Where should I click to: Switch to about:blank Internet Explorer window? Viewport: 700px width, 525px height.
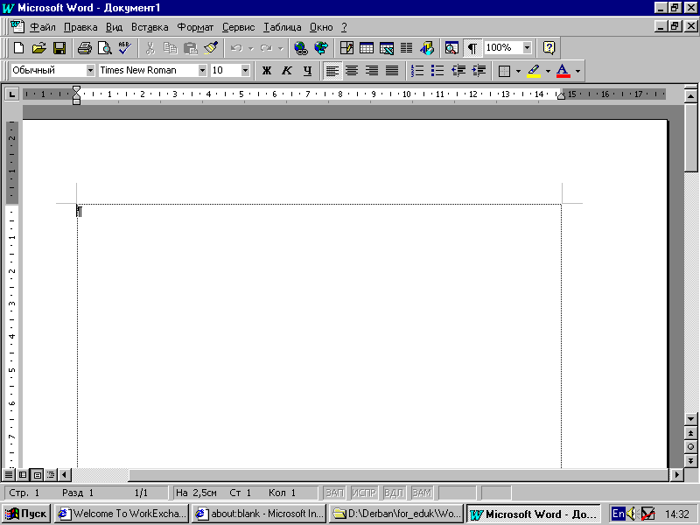[259, 514]
